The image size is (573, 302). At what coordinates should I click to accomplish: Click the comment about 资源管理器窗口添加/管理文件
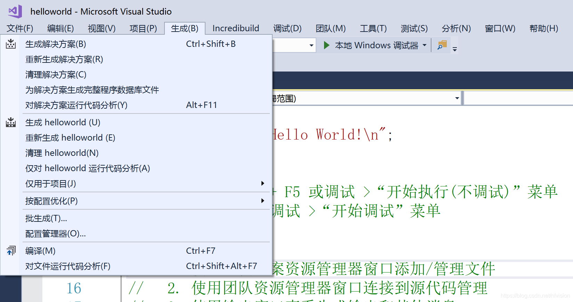[384, 269]
